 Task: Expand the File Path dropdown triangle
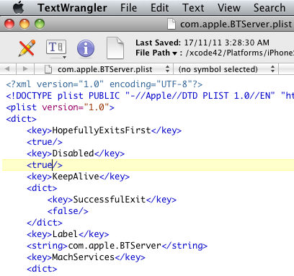(x=174, y=53)
